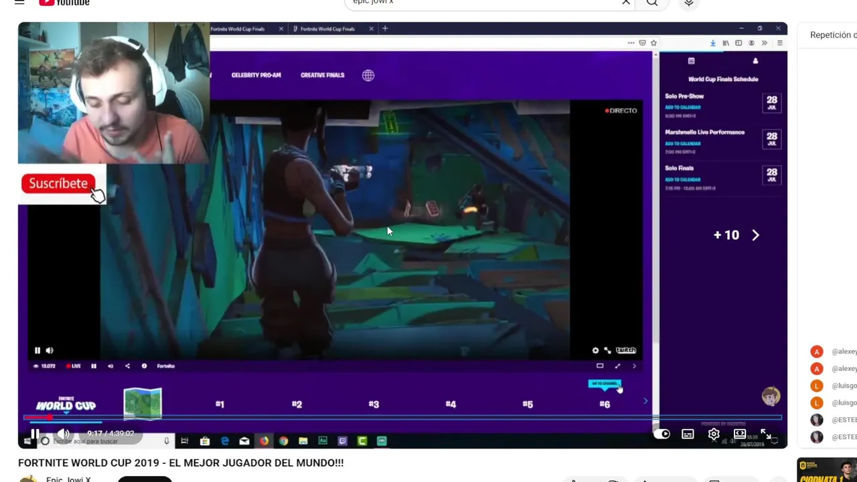Viewport: 857px width, 482px height.
Task: Open profile tab in schedule panel
Action: coord(755,61)
